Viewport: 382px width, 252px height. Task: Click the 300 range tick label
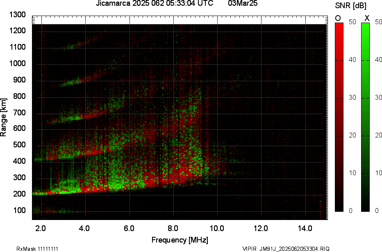click(19, 177)
